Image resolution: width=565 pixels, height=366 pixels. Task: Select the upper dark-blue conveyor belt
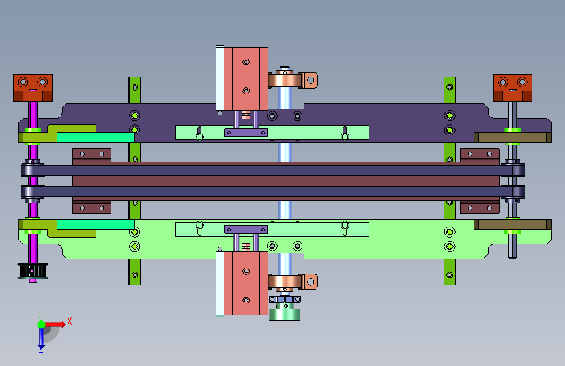coord(272,171)
